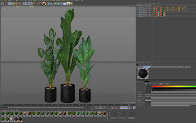The image size is (196, 123).
Task: Activate the Rotate tool in toolbar
Action: click(17, 4)
